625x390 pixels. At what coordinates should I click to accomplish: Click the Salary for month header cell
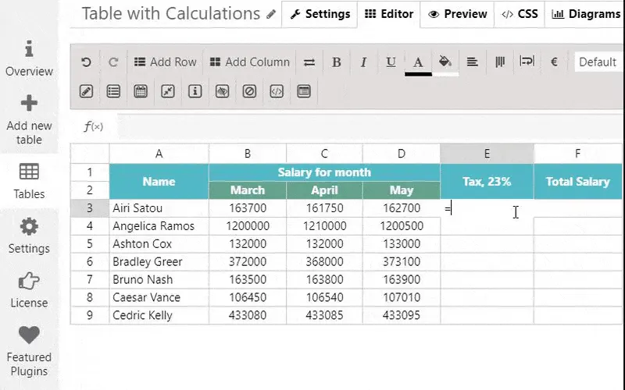coord(324,172)
